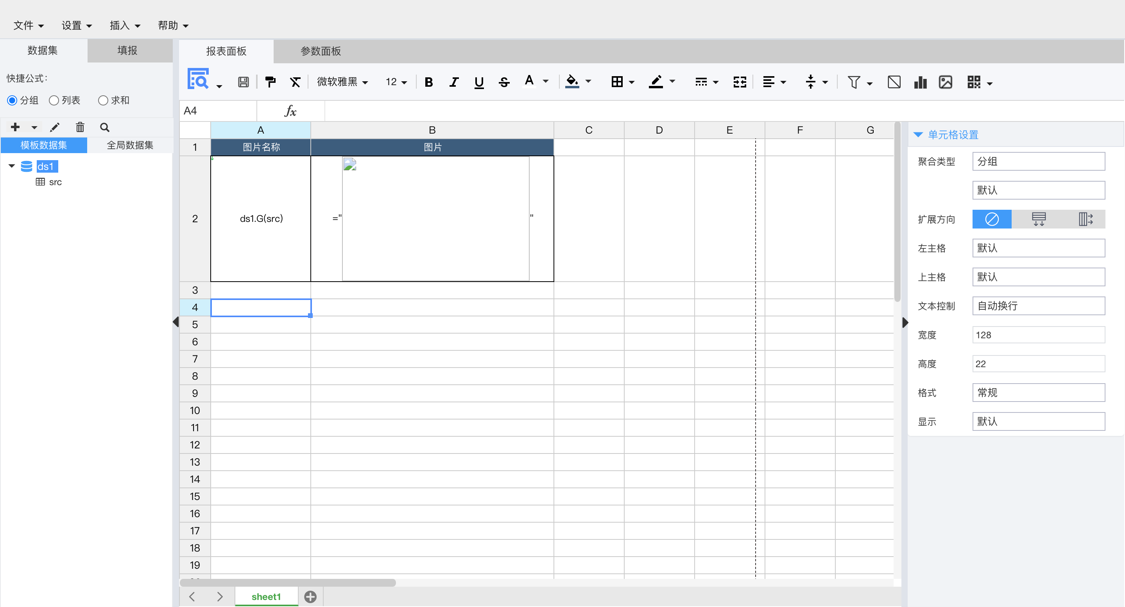Delete dataset with trash icon
This screenshot has height=607, width=1125.
pyautogui.click(x=80, y=127)
